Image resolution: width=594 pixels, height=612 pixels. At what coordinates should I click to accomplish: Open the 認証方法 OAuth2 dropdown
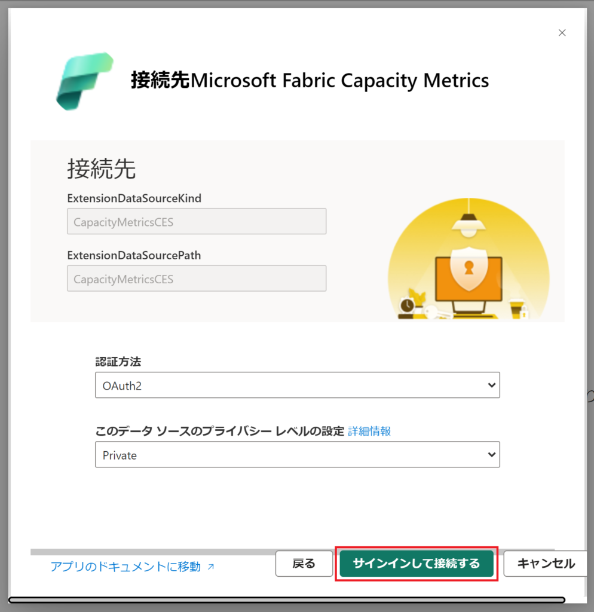click(x=298, y=385)
